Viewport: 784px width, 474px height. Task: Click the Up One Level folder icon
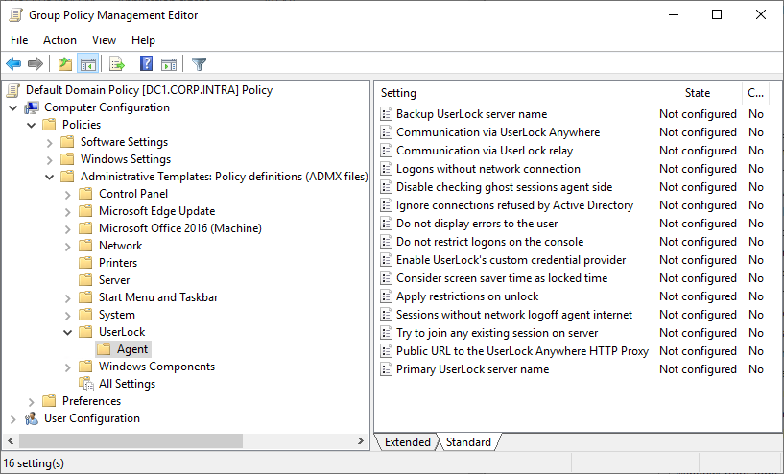pyautogui.click(x=64, y=64)
